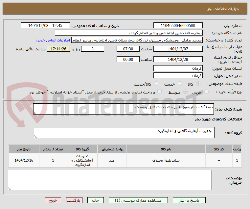Click the goods group text area
The height and width of the screenshot is (209, 250).
click(124, 133)
